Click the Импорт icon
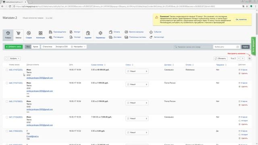Image resolution: width=258 pixels, height=145 pixels. pyautogui.click(x=71, y=32)
